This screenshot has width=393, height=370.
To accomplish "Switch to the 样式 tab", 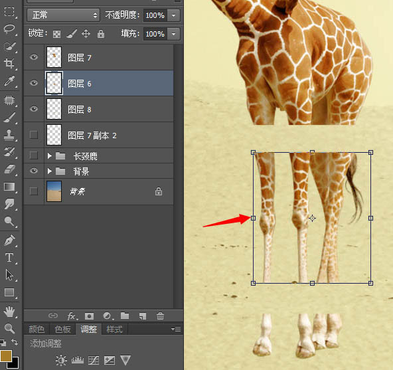I will [114, 329].
